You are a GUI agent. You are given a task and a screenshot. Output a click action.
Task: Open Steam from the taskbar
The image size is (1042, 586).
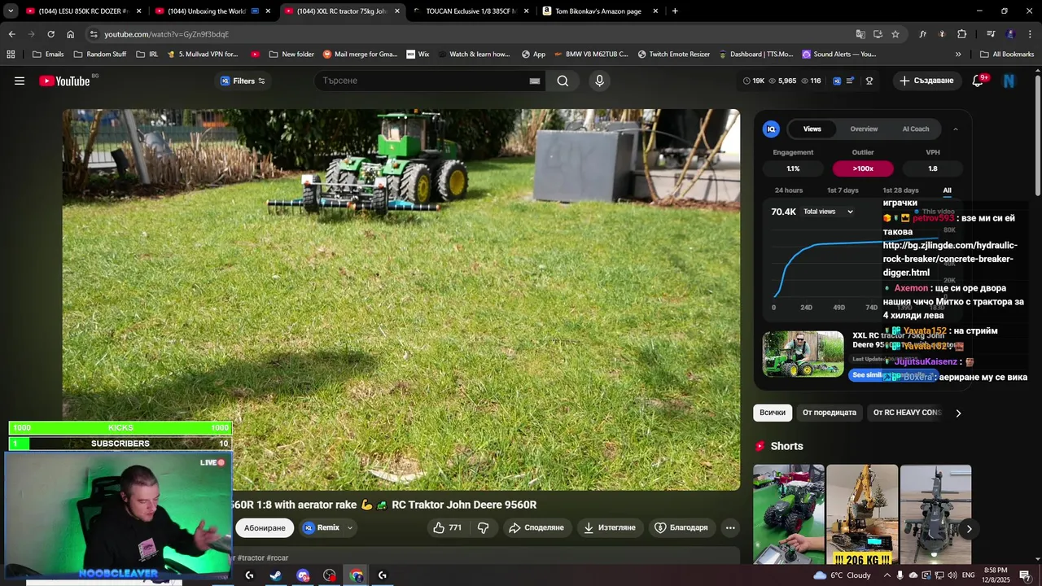276,575
